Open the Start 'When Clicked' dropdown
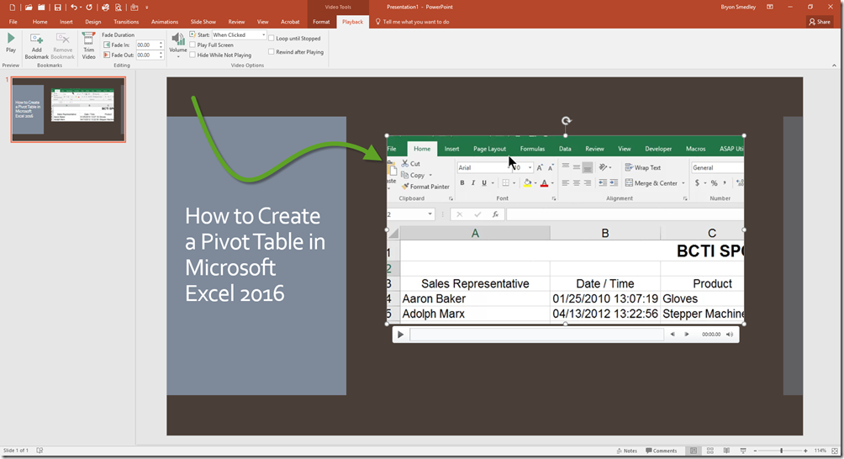This screenshot has height=459, width=844. click(263, 35)
